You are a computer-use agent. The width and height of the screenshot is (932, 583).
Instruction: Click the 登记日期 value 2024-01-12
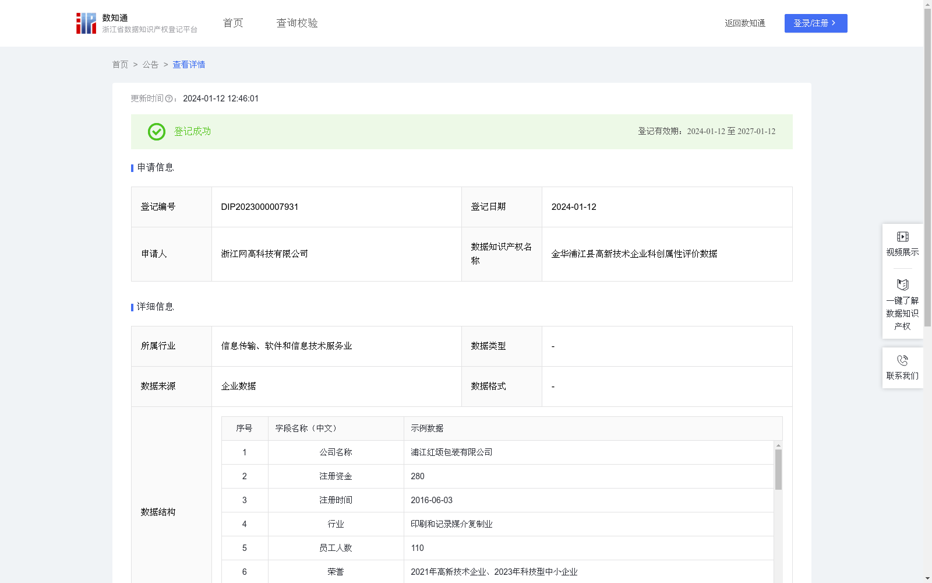tap(574, 207)
